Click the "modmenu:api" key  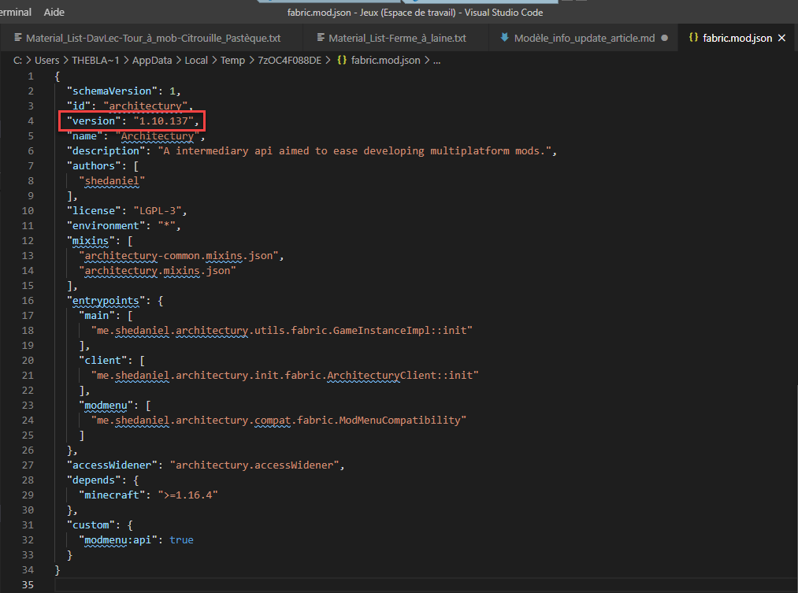(x=118, y=540)
